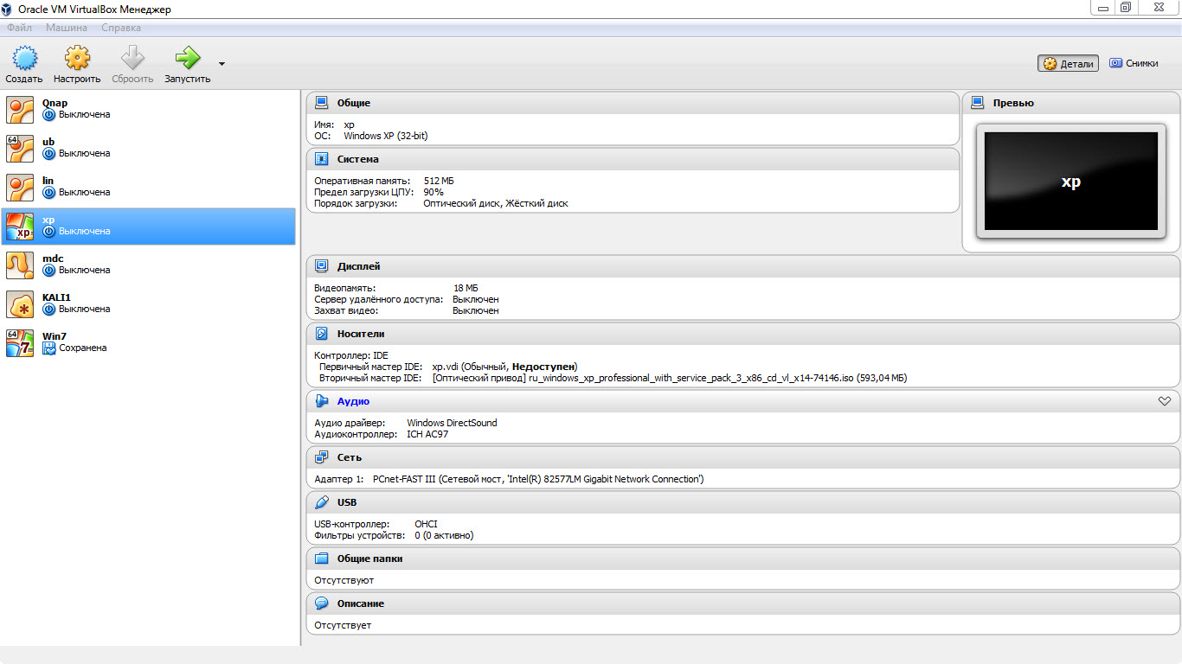Click the 18 МБ video memory value
1182x664 pixels.
click(x=466, y=288)
